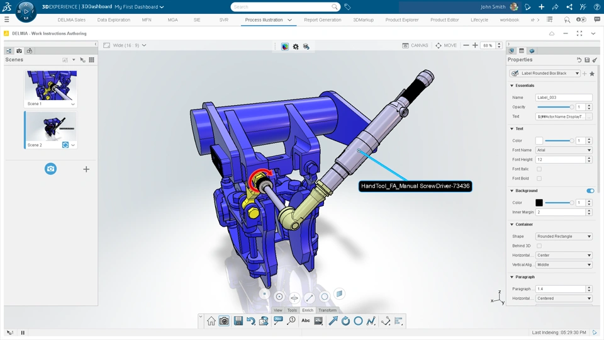Turn off the Background toggle switch
Viewport: 604px width, 340px height.
click(x=590, y=190)
